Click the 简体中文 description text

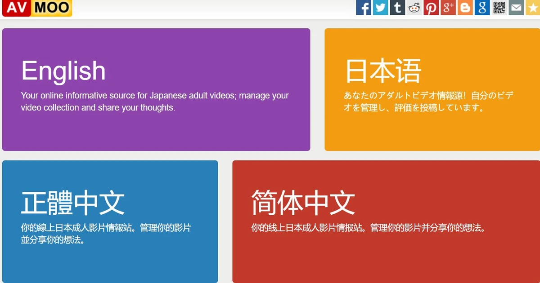368,227
